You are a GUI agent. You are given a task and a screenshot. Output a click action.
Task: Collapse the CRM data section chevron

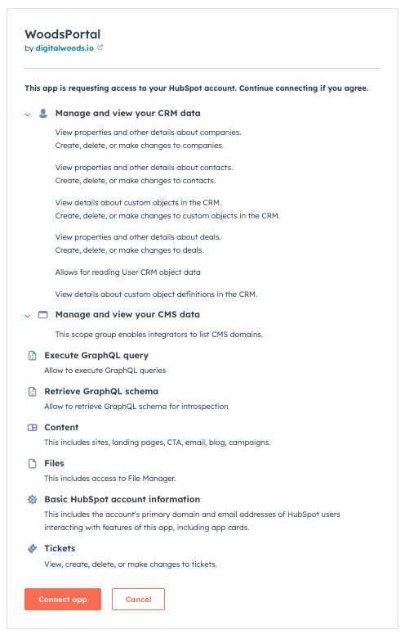(x=28, y=115)
